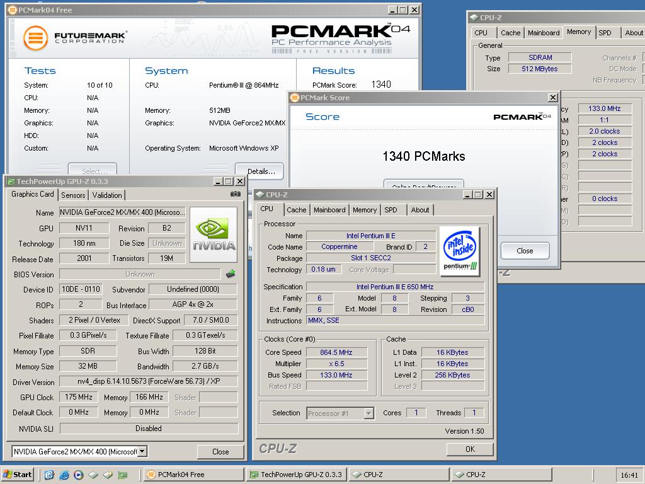Viewport: 645px width, 484px height.
Task: Click the memory Type SDRAM field
Action: click(540, 57)
